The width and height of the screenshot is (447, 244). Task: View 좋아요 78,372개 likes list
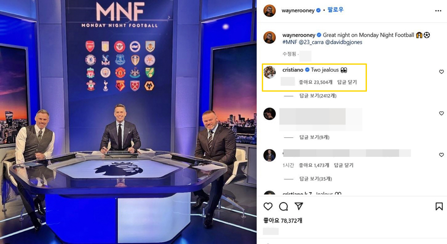coord(283,221)
